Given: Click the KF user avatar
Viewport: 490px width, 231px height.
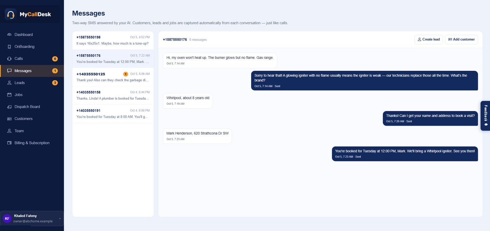Looking at the screenshot, I should click(x=7, y=218).
